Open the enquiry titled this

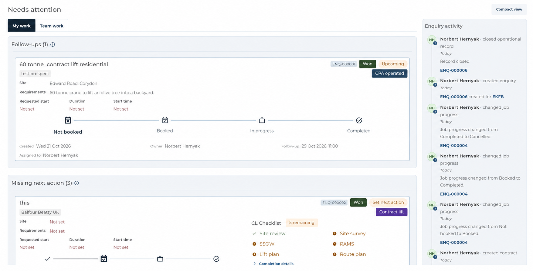(24, 203)
